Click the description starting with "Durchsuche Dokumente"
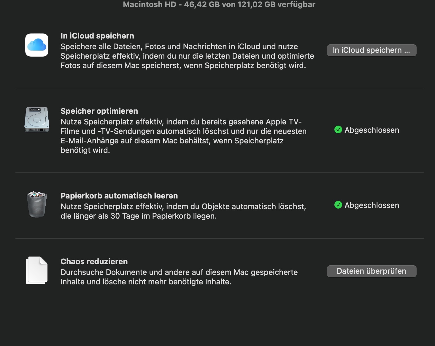The image size is (435, 346). pos(179,277)
